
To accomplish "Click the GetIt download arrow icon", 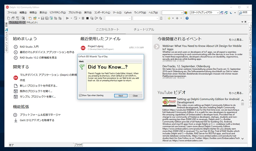I will (16, 120).
